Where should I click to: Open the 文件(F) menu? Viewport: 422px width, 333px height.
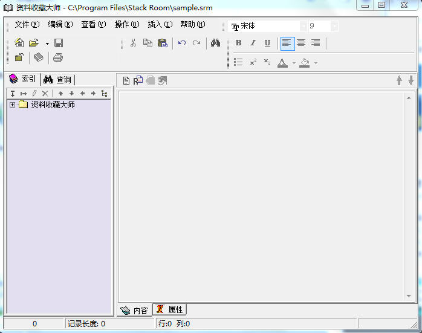(27, 25)
